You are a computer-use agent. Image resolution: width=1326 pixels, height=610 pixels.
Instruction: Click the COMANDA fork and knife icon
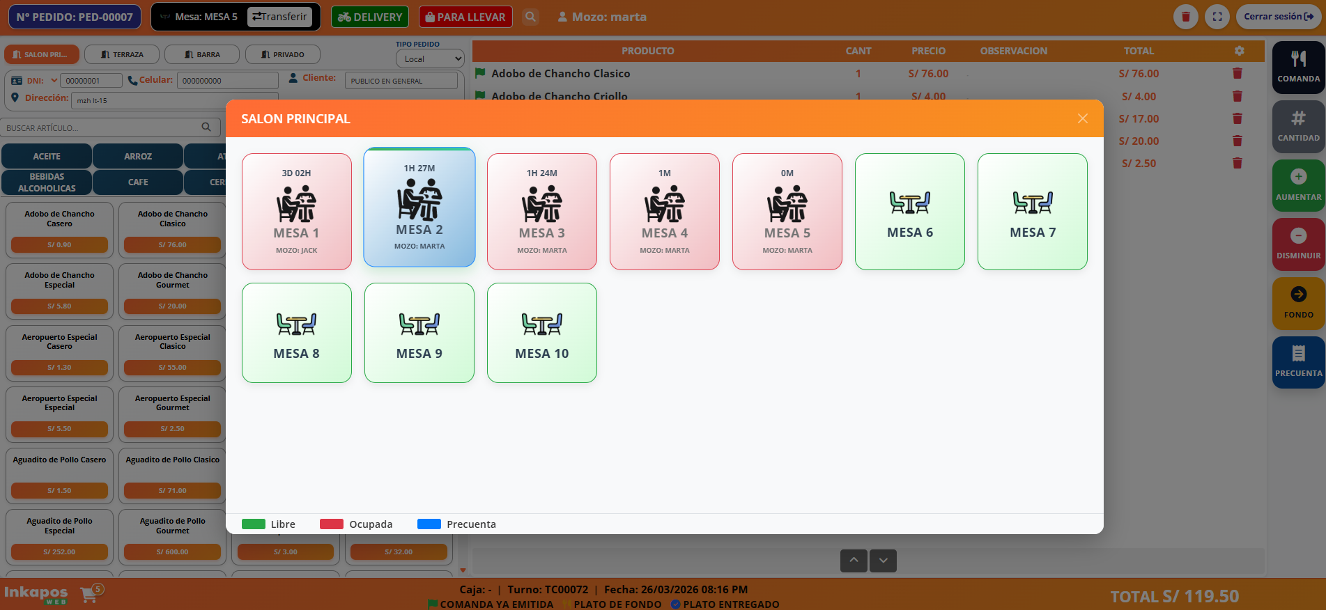pyautogui.click(x=1298, y=60)
